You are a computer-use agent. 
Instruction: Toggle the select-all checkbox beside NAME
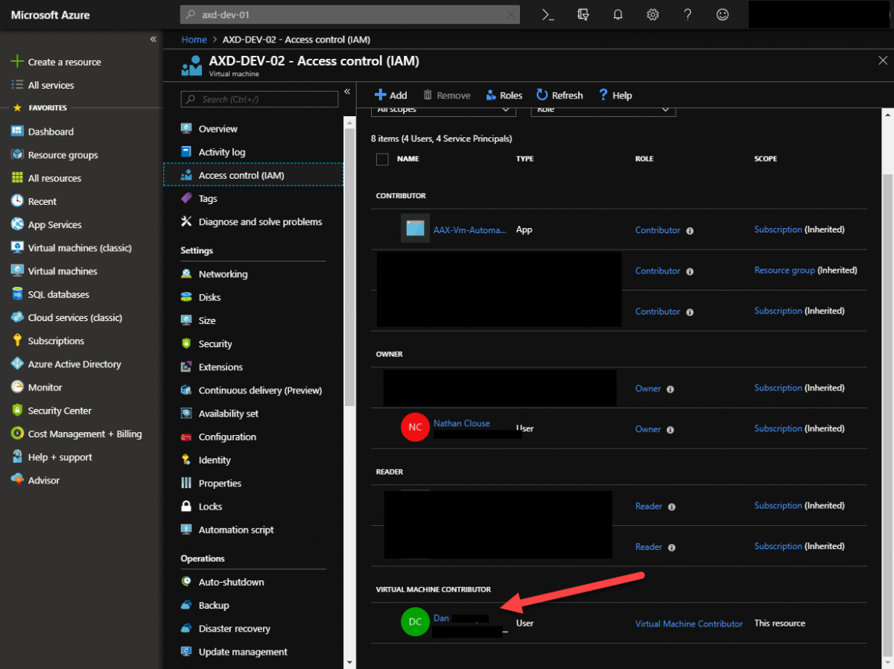coord(382,159)
